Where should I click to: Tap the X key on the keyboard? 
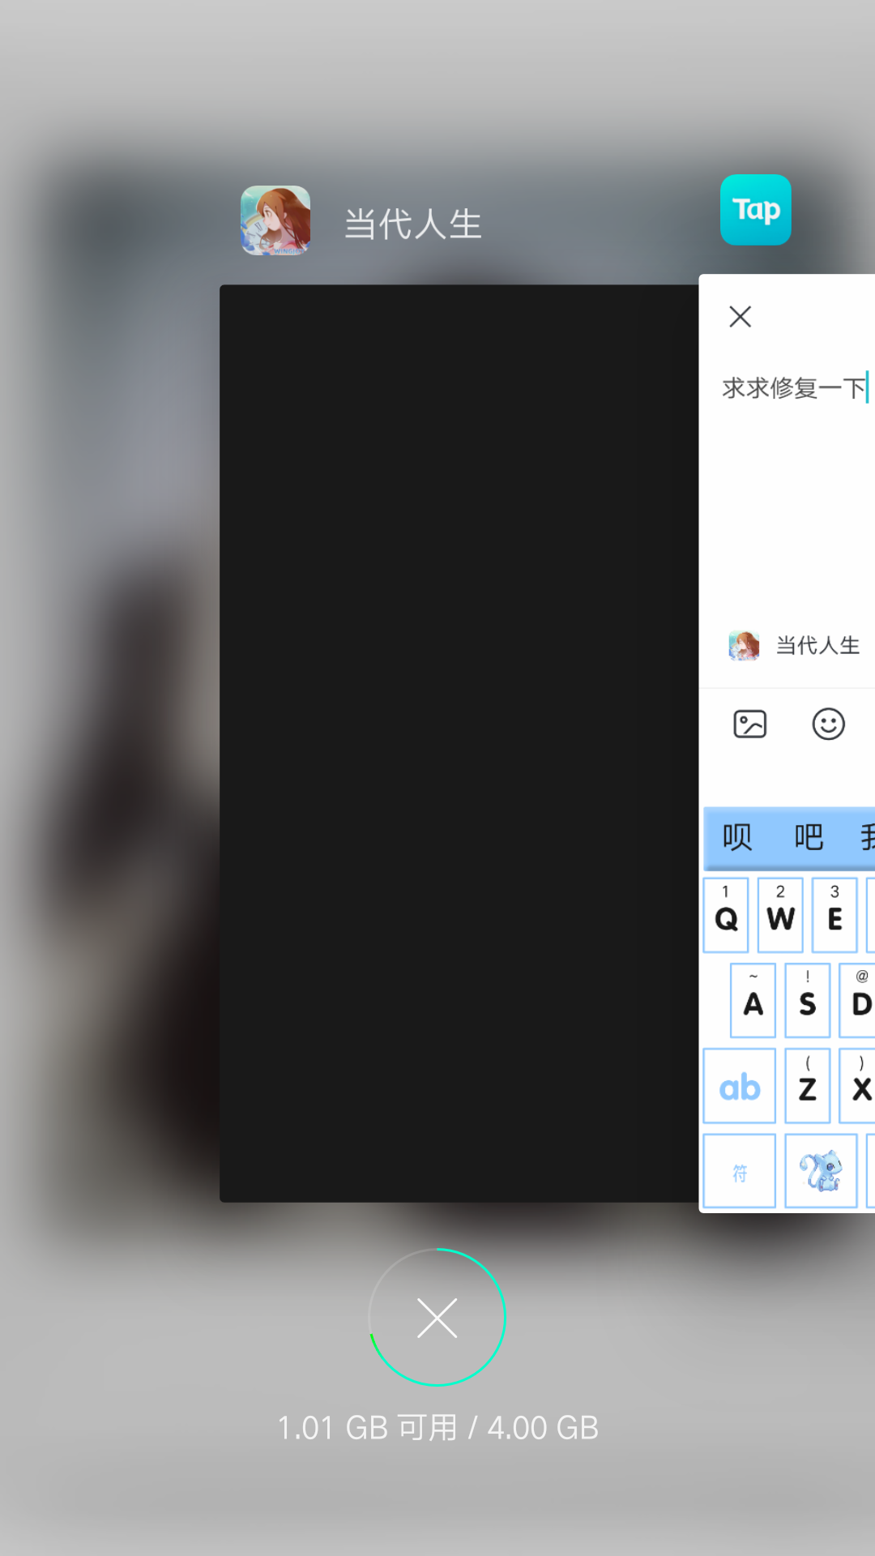click(x=857, y=1085)
